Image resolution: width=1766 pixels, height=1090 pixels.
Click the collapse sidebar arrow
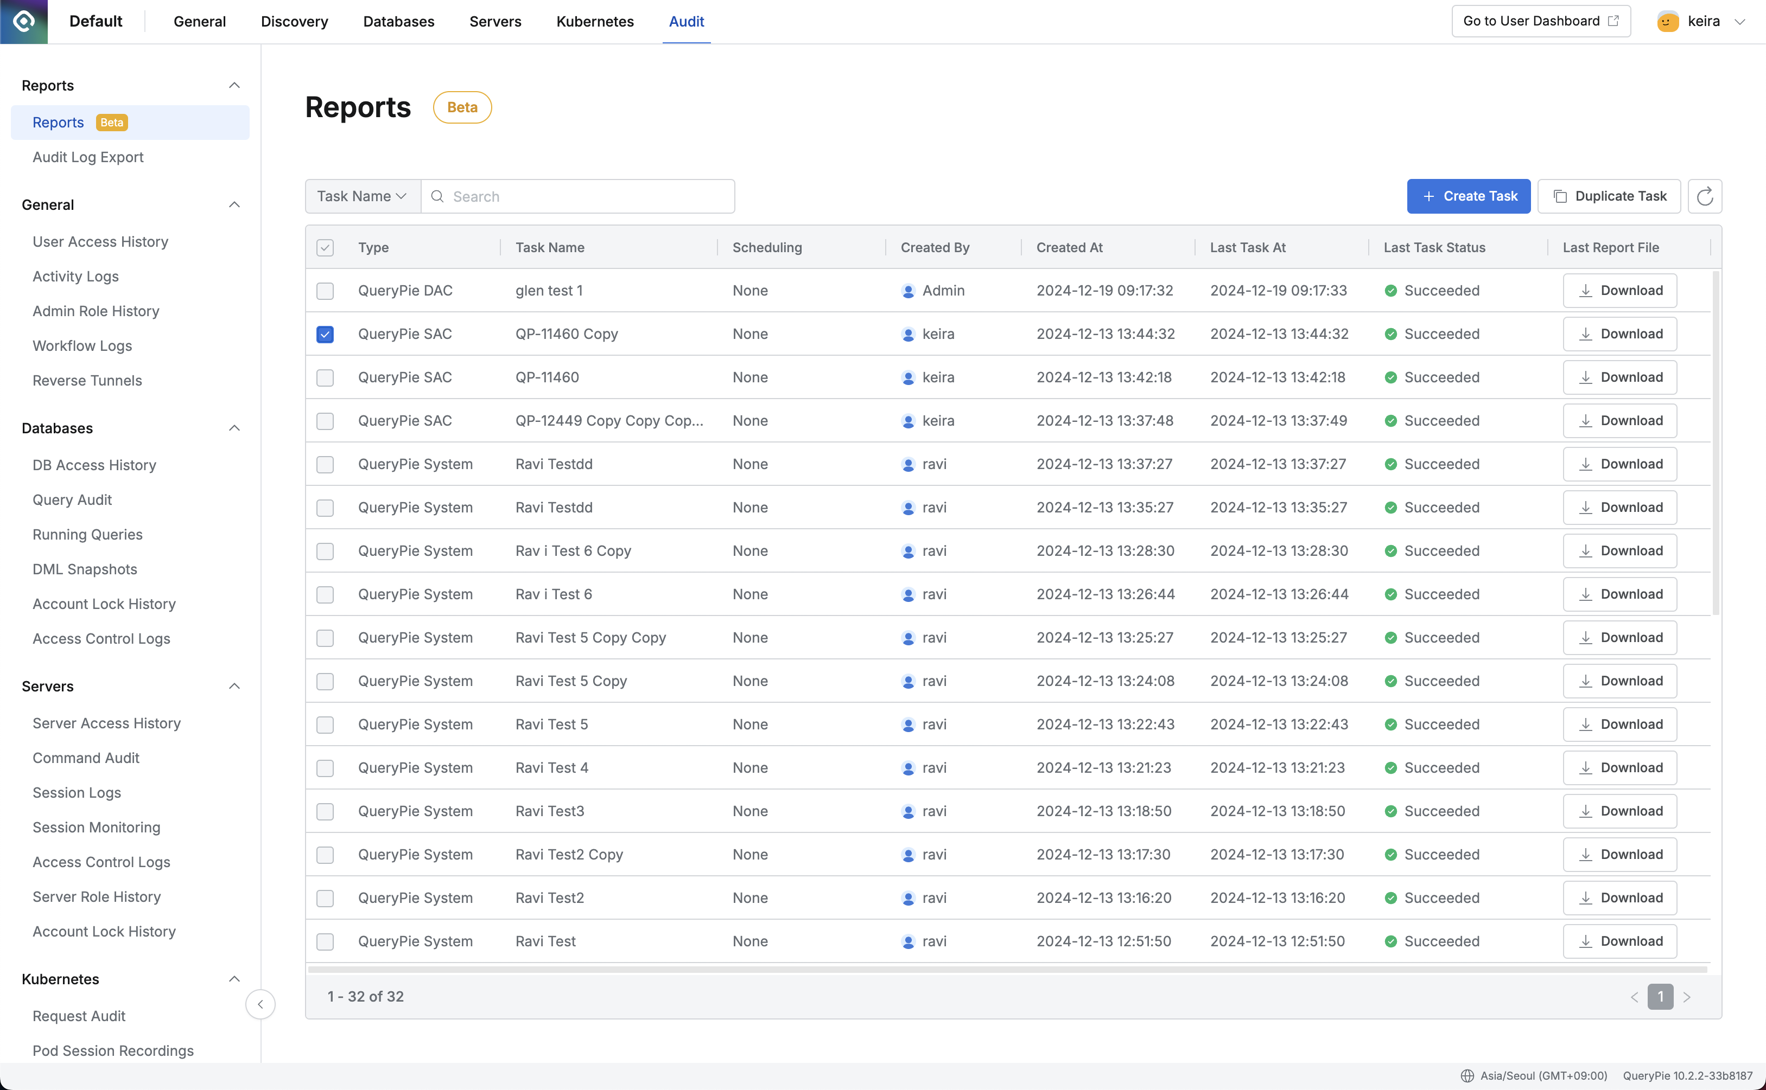tap(261, 1004)
